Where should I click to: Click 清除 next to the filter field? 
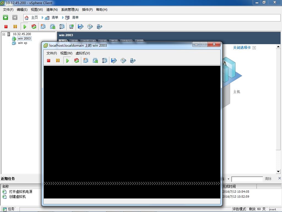click(x=268, y=179)
